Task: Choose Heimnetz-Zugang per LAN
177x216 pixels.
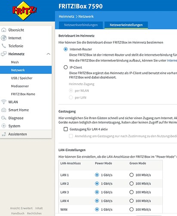Action: point(71,98)
